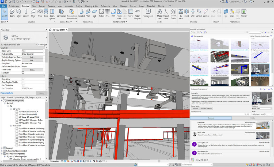Click the Detail Level value field
The width and height of the screenshot is (274, 167).
click(32, 51)
